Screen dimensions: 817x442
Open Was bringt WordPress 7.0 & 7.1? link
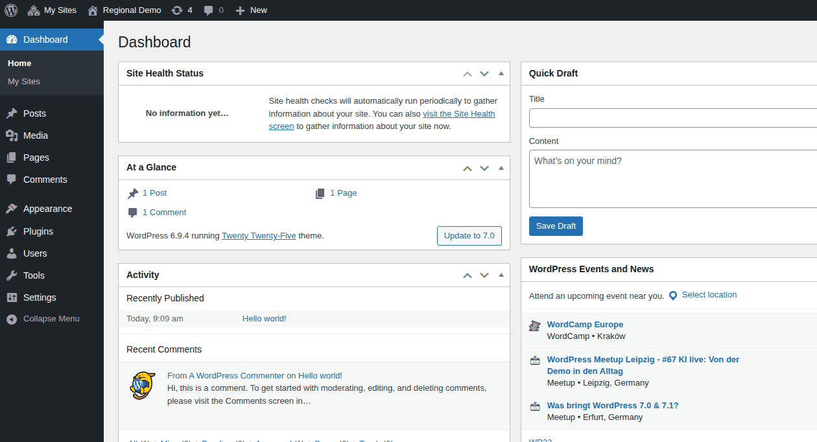click(x=613, y=406)
